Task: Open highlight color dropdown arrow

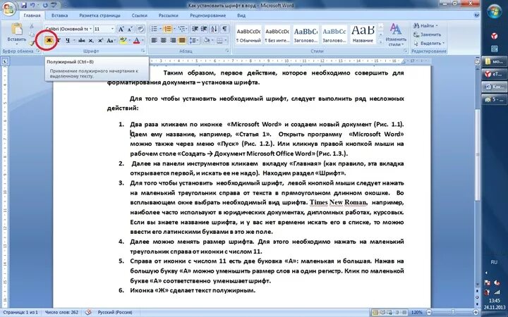Action: (129, 40)
